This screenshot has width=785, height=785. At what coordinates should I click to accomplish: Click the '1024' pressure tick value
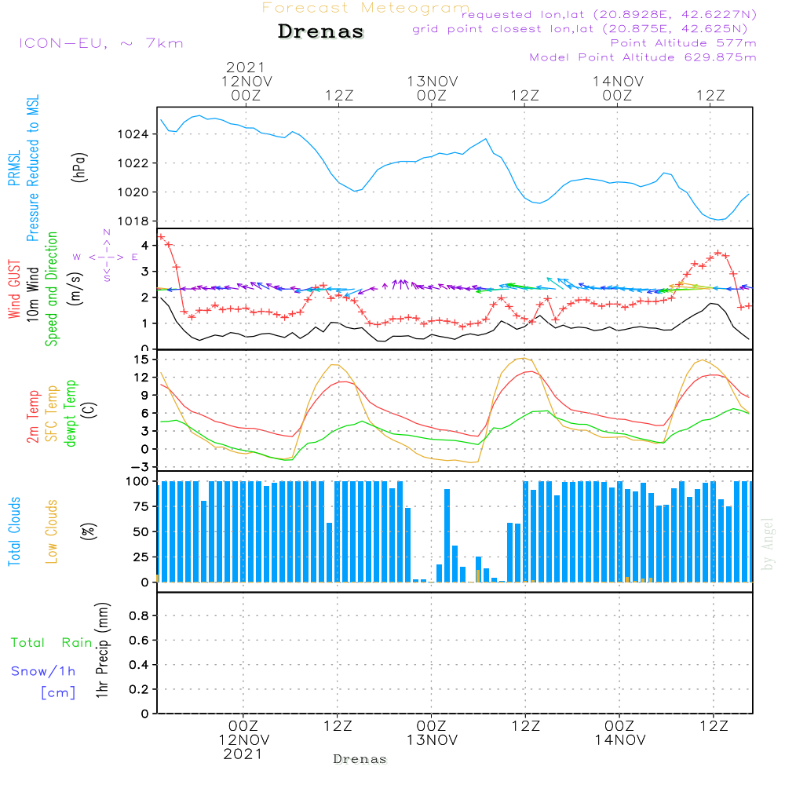click(133, 134)
